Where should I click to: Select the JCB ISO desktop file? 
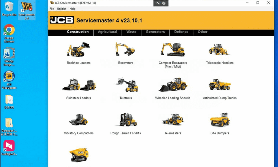[x=9, y=102]
